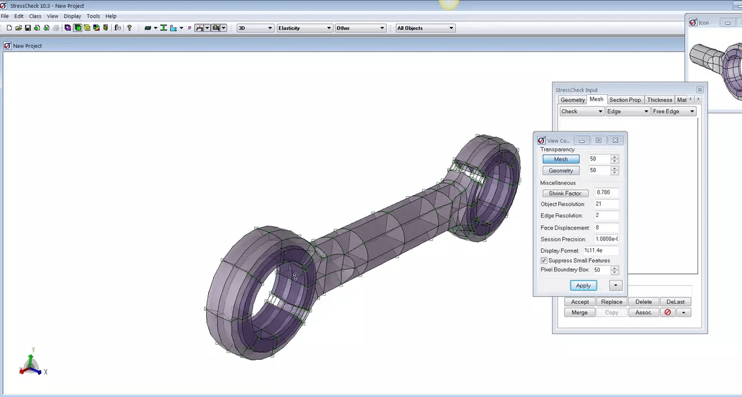This screenshot has width=742, height=397.
Task: Activate the green Mesh view icon
Action: click(x=79, y=27)
